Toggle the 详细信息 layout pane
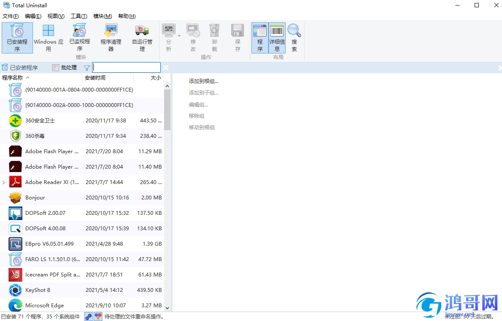 (277, 38)
